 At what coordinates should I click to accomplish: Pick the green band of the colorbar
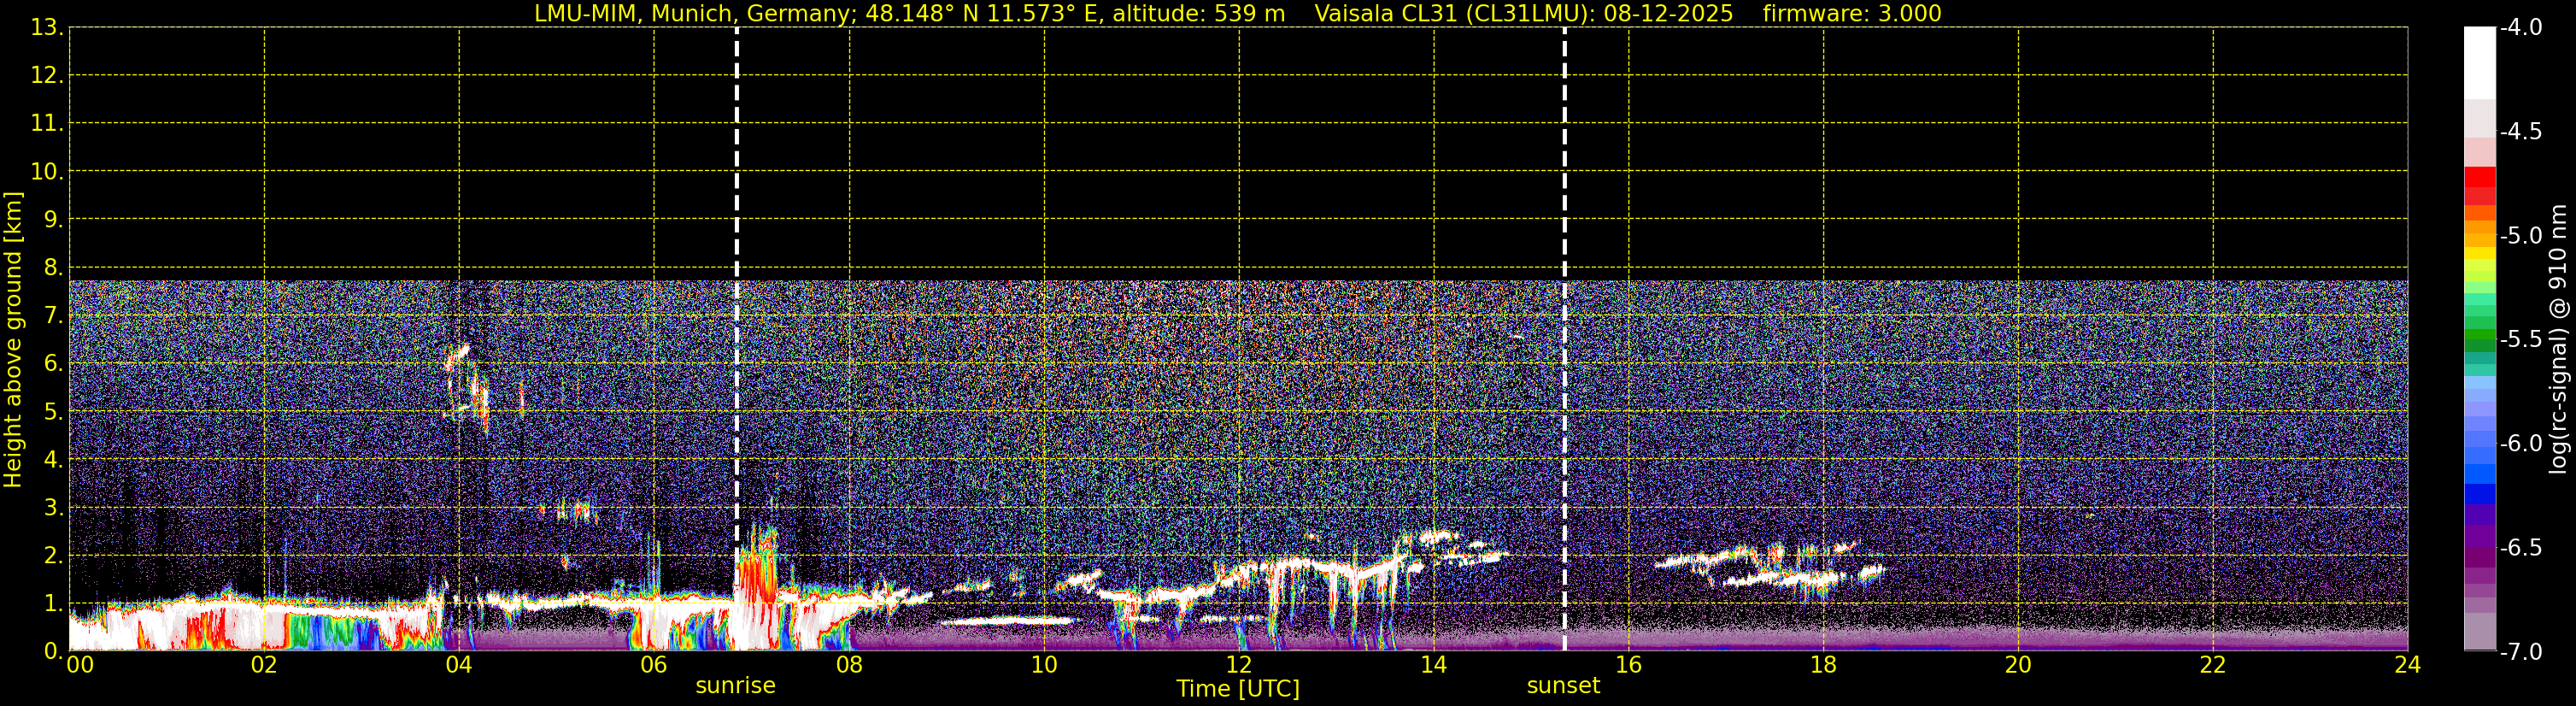click(2480, 337)
